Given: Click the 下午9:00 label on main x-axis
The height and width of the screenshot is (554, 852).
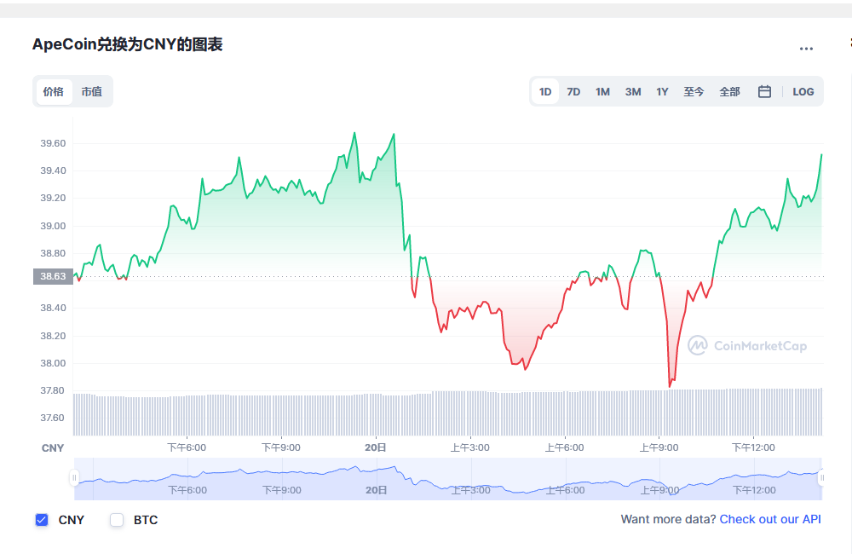Looking at the screenshot, I should (281, 447).
